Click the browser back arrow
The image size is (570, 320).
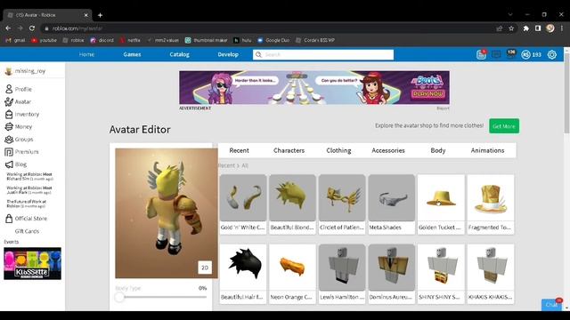coord(8,28)
